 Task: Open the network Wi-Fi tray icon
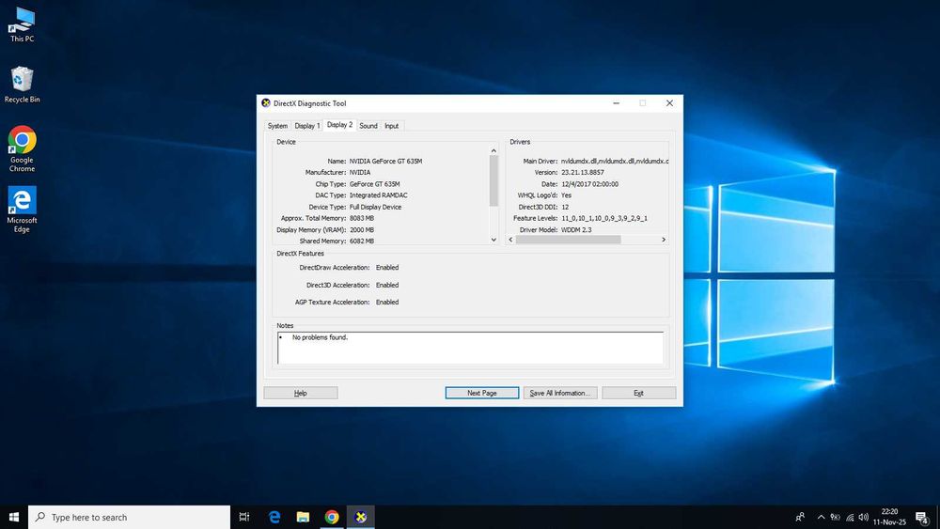coord(850,517)
